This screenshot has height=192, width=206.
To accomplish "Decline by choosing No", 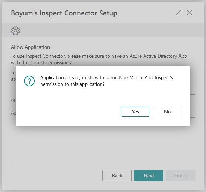I will 167,112.
